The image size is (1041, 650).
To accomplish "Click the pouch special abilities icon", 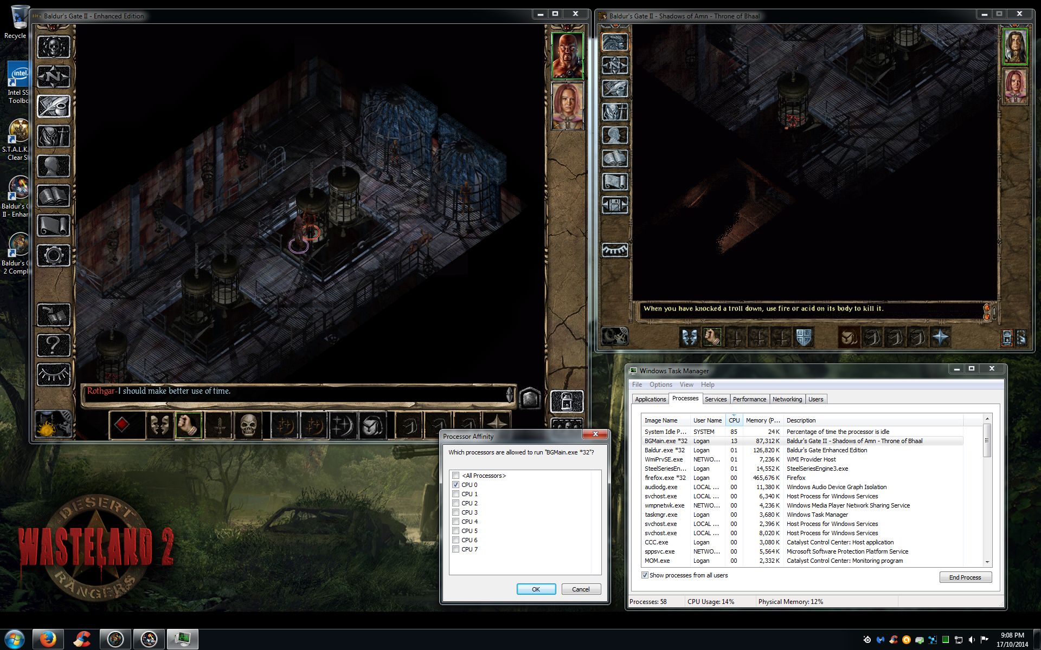I will [372, 425].
